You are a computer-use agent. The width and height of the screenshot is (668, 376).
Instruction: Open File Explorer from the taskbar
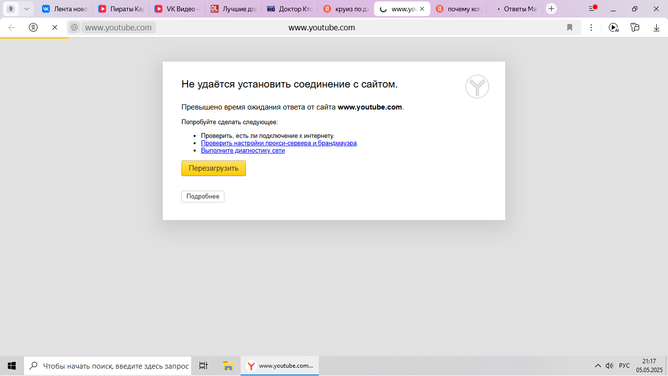point(228,366)
